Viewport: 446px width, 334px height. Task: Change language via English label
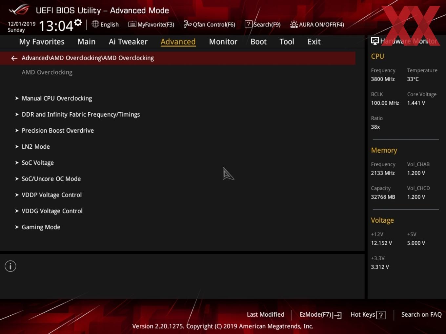pos(110,25)
